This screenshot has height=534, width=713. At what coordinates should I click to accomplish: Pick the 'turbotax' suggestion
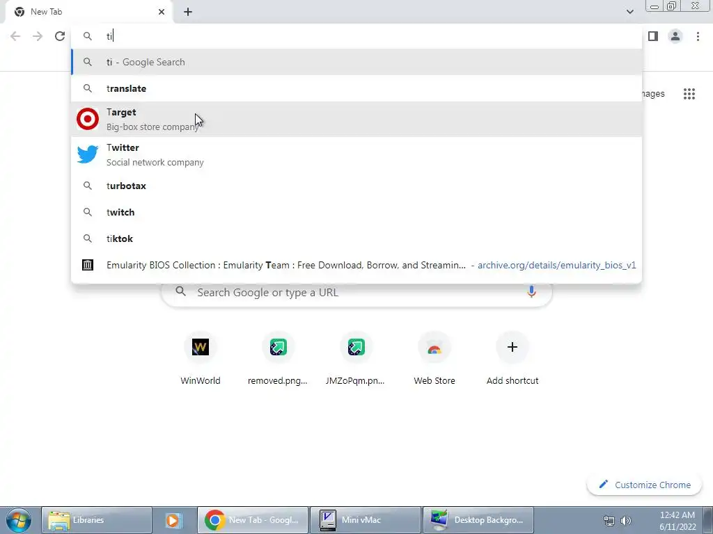(x=356, y=186)
